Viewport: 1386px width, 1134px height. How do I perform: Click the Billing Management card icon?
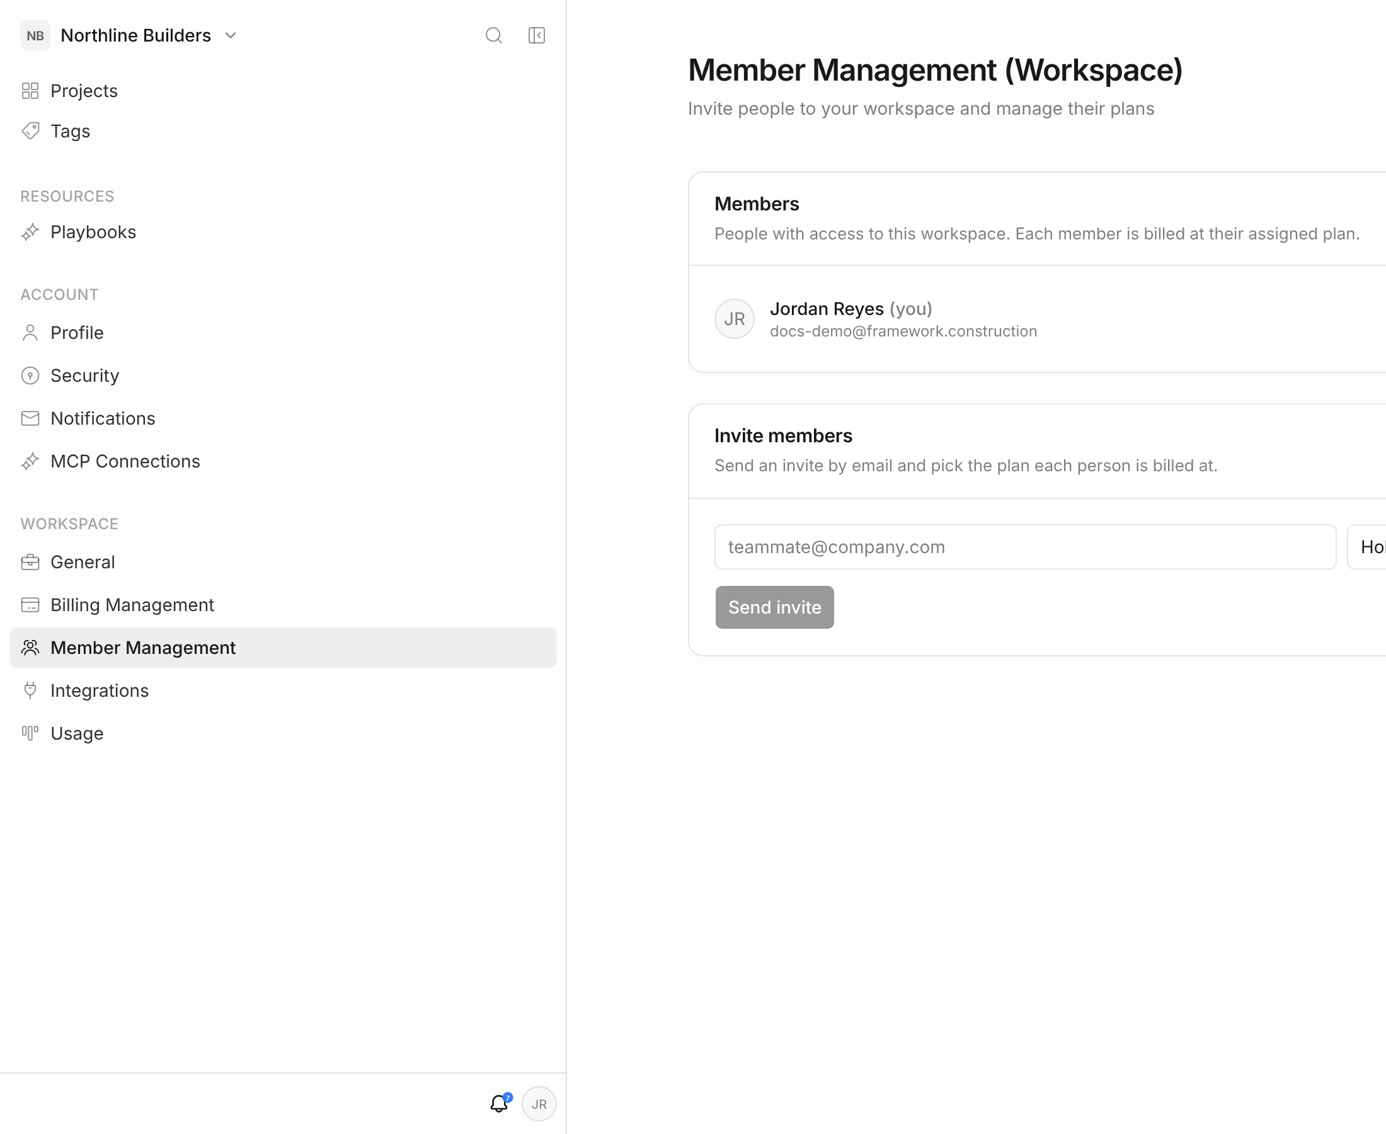(30, 605)
